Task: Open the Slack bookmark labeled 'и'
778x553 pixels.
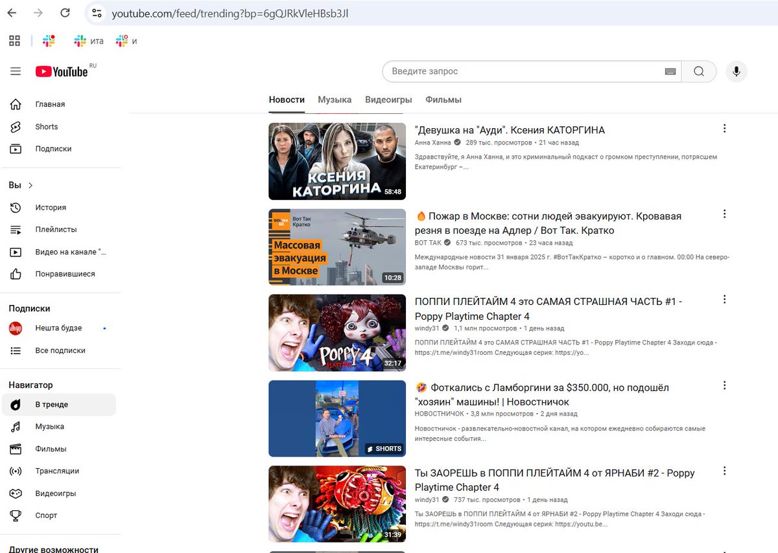Action: pos(126,41)
